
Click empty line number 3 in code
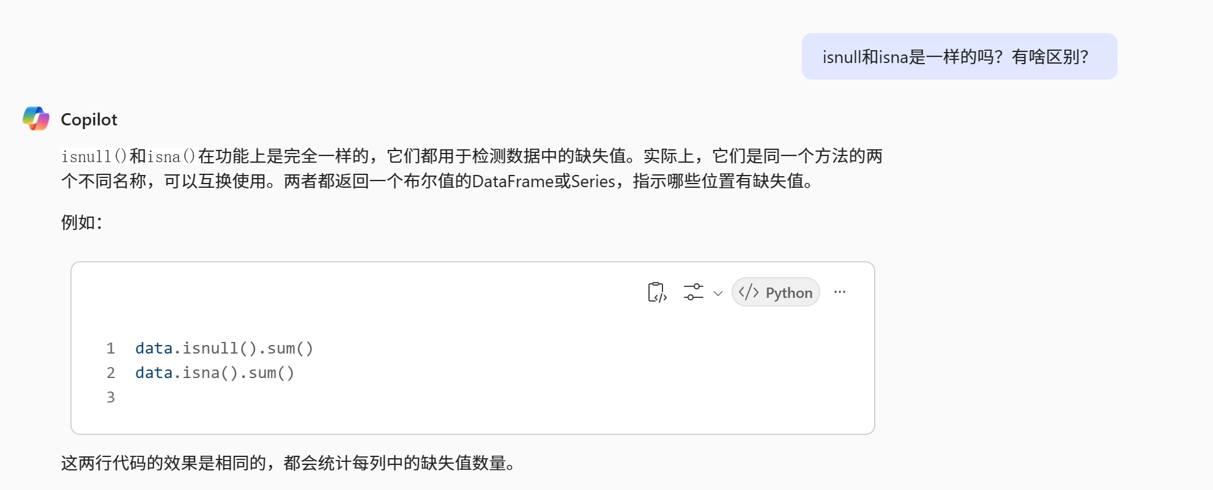(111, 397)
